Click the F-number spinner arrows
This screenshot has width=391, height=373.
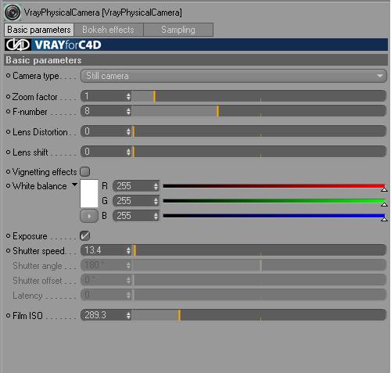pyautogui.click(x=128, y=112)
